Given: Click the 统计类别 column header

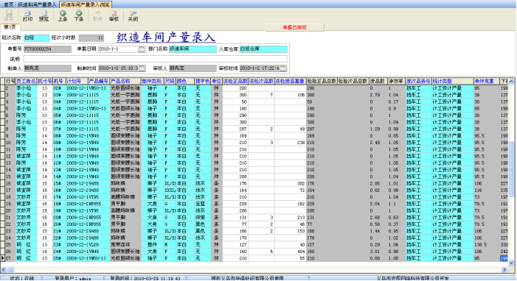Looking at the screenshot, I should (452, 81).
